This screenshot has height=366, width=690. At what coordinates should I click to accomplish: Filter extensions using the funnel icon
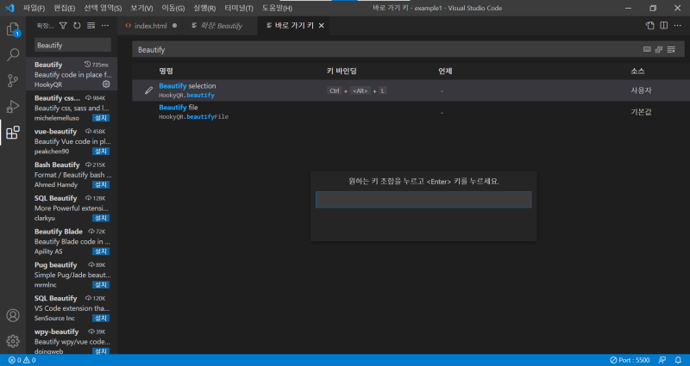coord(63,26)
